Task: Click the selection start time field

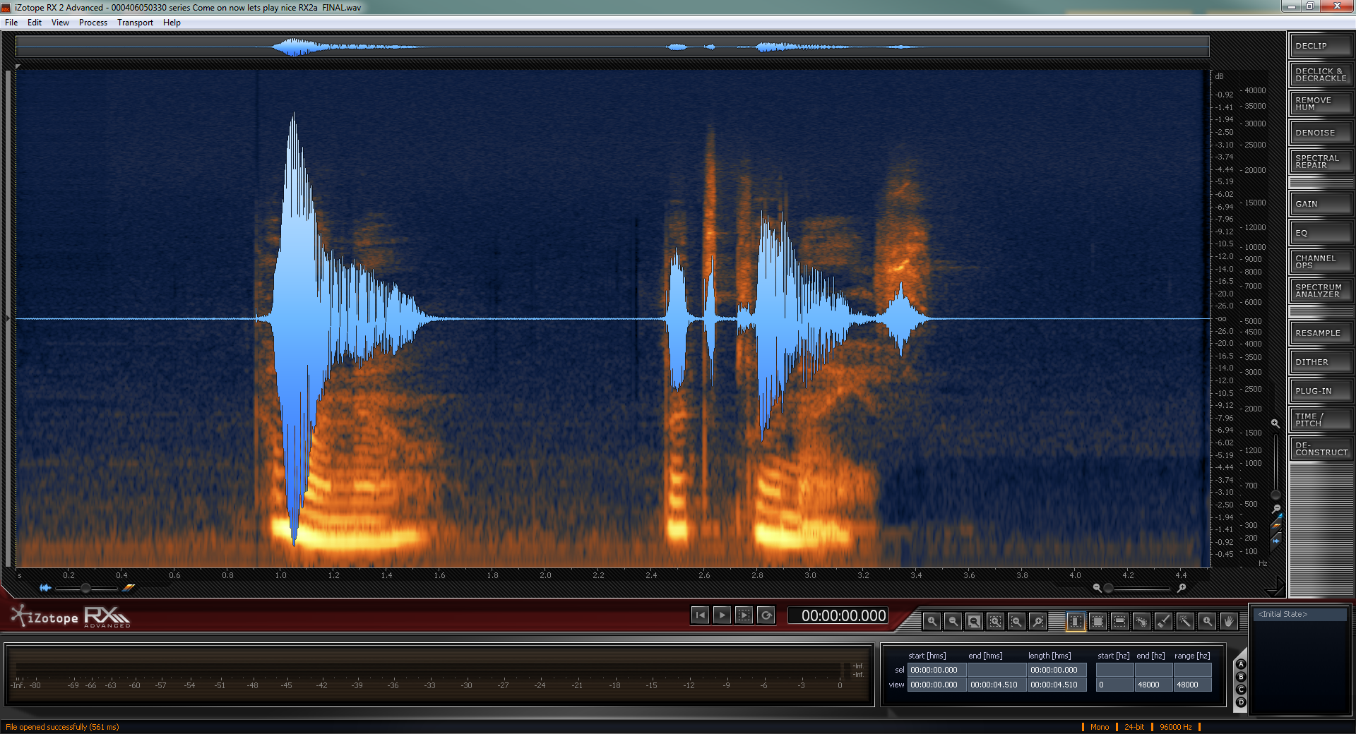Action: [x=936, y=670]
